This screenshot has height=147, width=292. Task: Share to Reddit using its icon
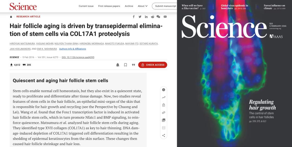[x=152, y=17]
